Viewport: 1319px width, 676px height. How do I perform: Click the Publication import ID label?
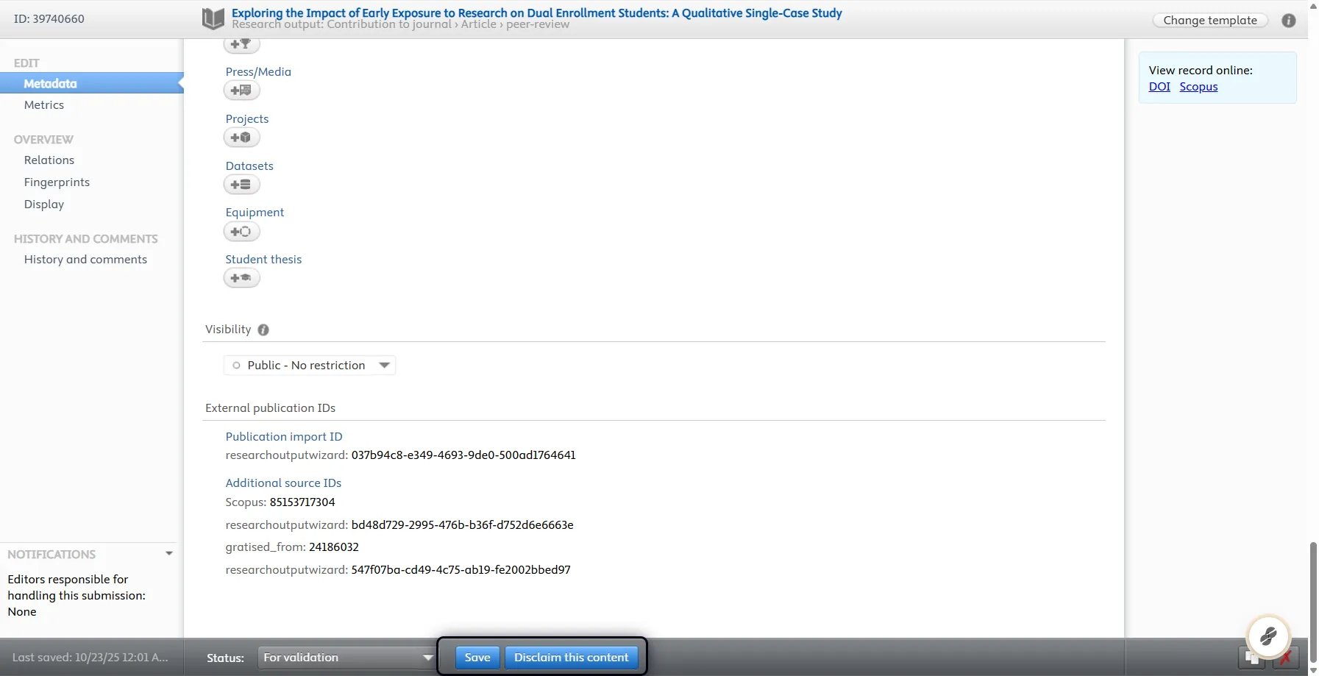point(284,437)
